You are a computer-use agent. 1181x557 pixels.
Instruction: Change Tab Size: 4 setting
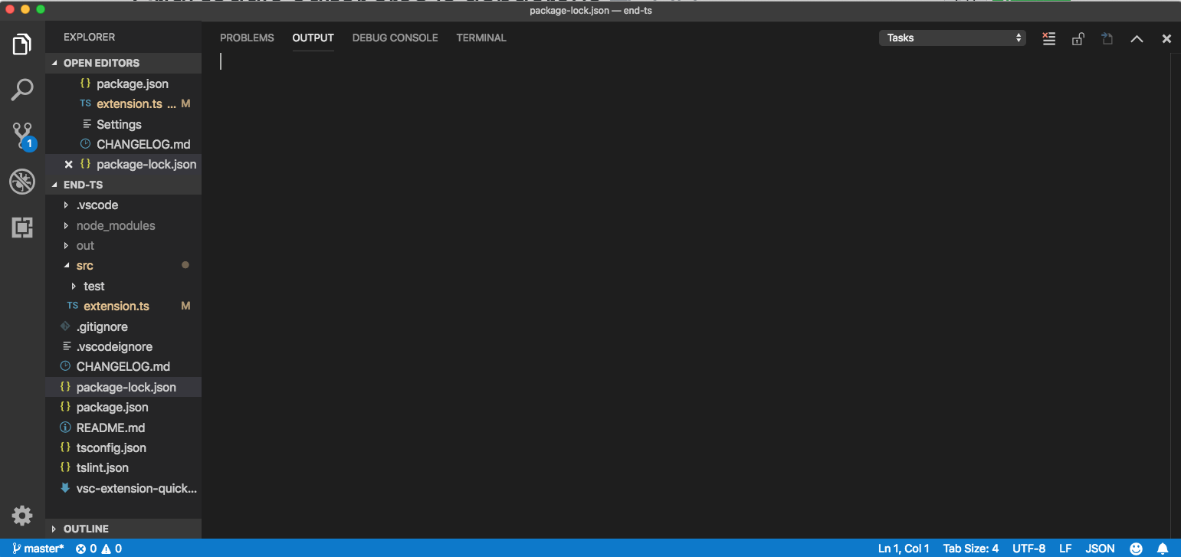(x=970, y=549)
